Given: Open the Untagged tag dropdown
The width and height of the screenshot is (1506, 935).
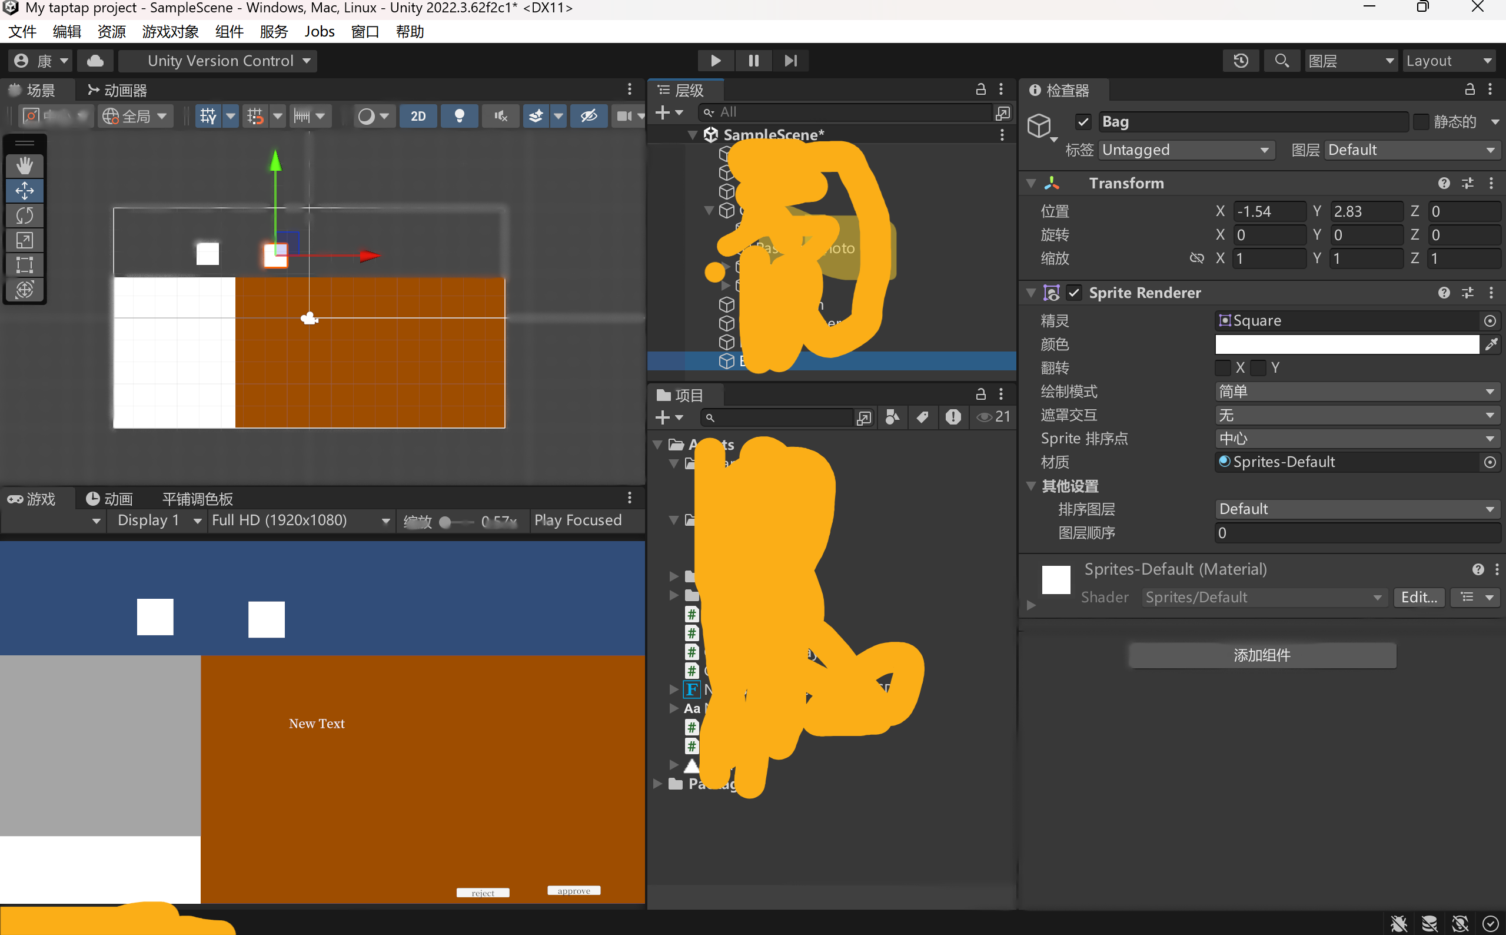Looking at the screenshot, I should pyautogui.click(x=1186, y=150).
